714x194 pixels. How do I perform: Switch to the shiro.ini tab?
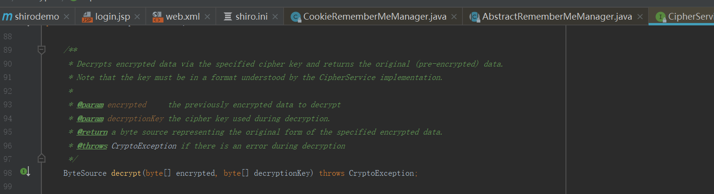point(251,17)
